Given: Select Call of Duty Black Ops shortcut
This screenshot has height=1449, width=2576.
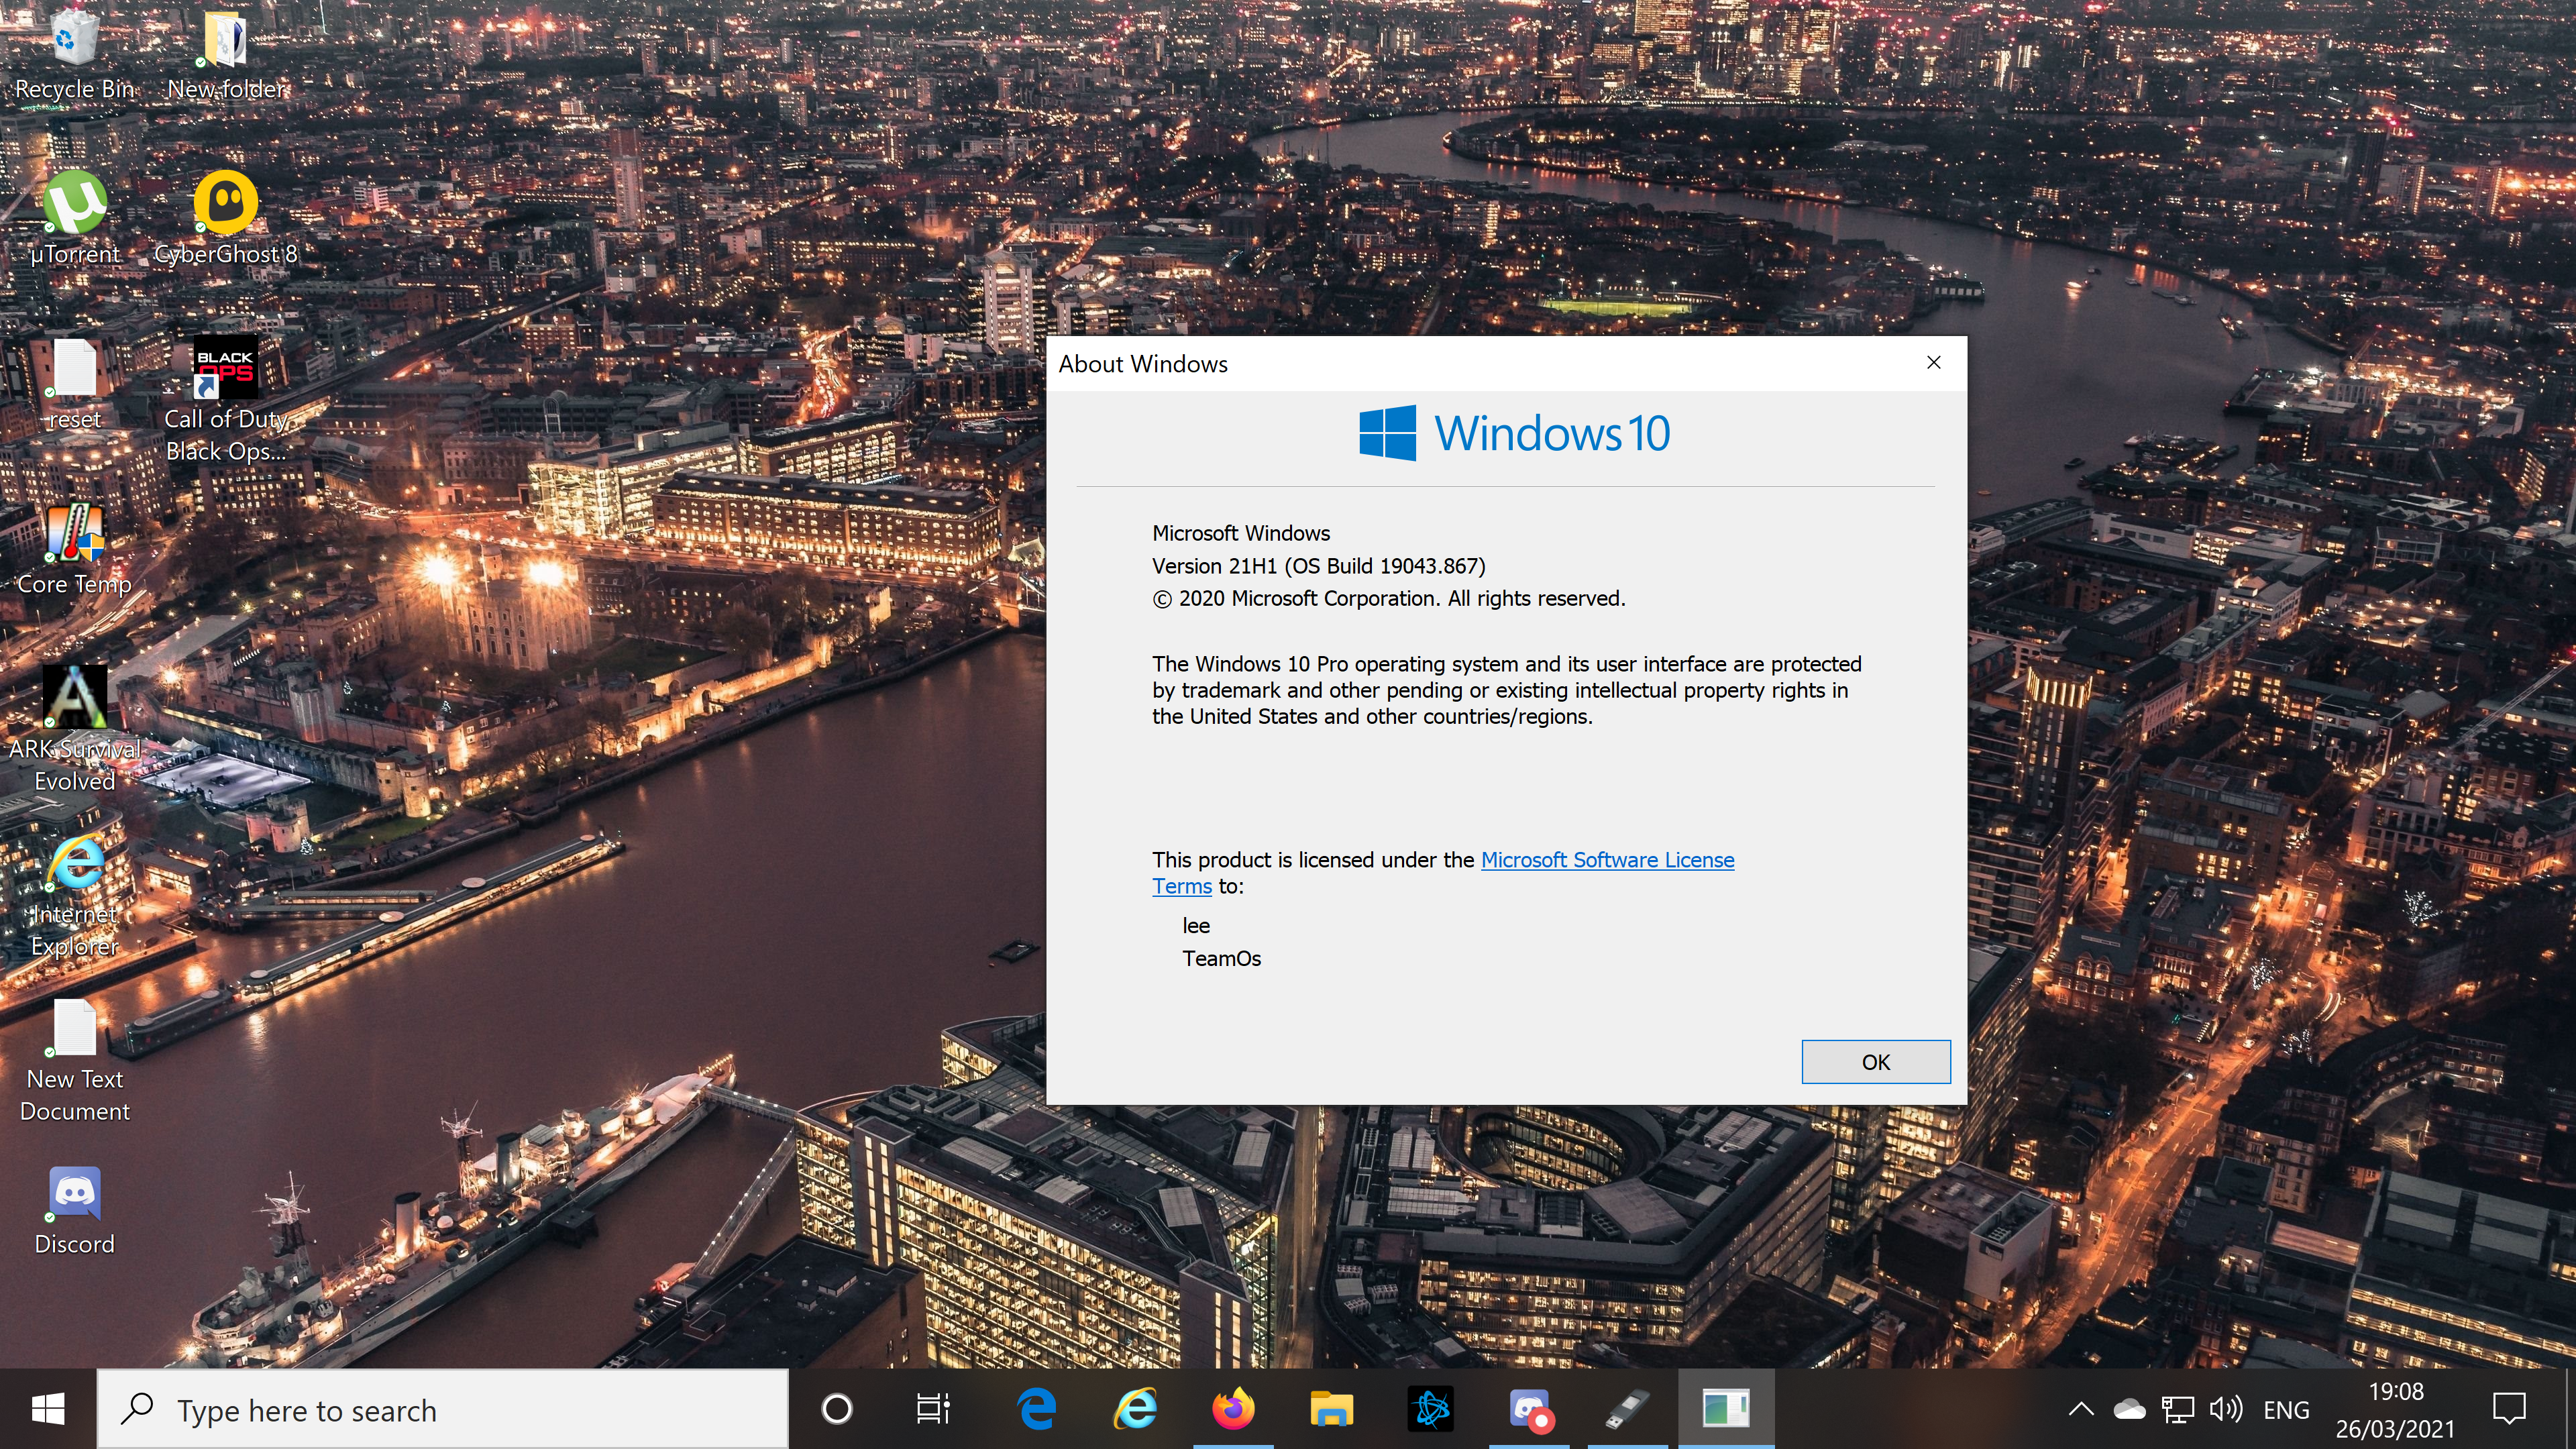Looking at the screenshot, I should click(x=226, y=400).
